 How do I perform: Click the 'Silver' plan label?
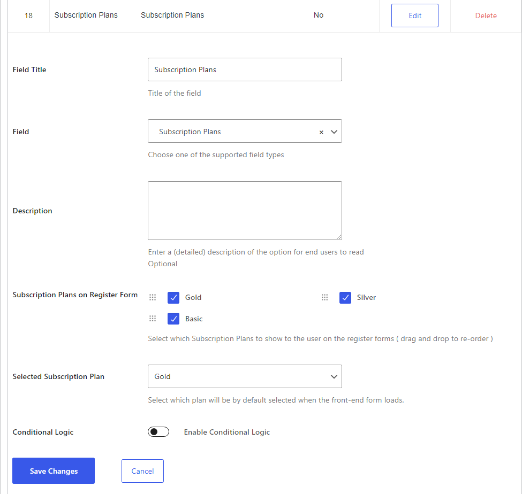coord(366,297)
